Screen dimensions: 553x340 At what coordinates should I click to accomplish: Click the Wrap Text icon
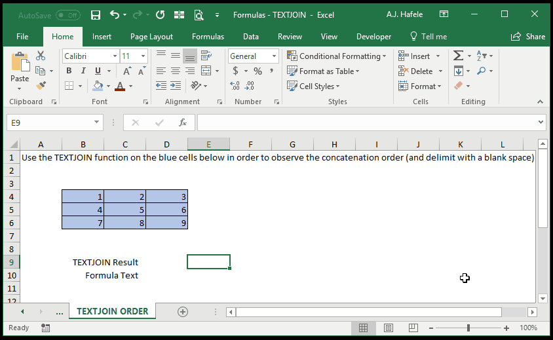tap(206, 56)
